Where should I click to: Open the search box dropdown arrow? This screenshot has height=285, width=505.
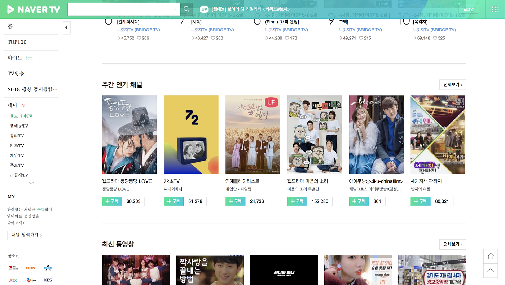(x=176, y=9)
